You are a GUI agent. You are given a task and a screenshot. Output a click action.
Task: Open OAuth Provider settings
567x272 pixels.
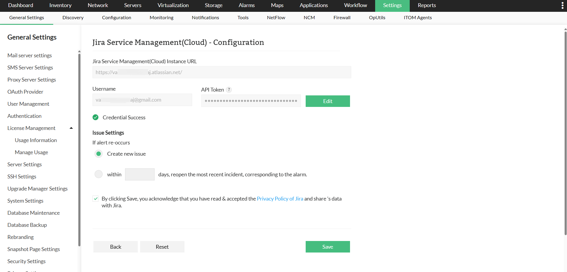[x=25, y=92]
